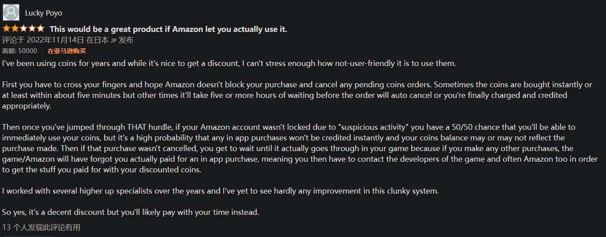Image resolution: width=606 pixels, height=237 pixels.
Task: Click paragraph starting "Then once you've jumped"
Action: [x=300, y=148]
